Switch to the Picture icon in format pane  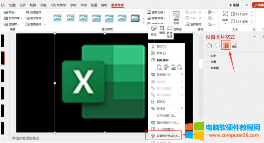(234, 45)
